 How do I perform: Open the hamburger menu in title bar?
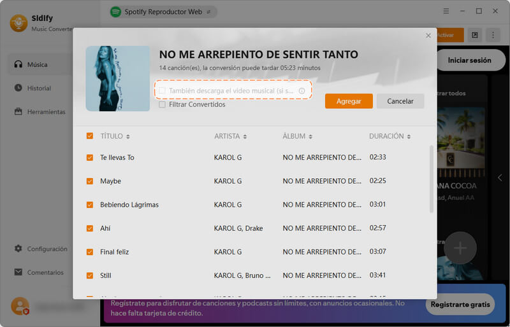pyautogui.click(x=446, y=11)
